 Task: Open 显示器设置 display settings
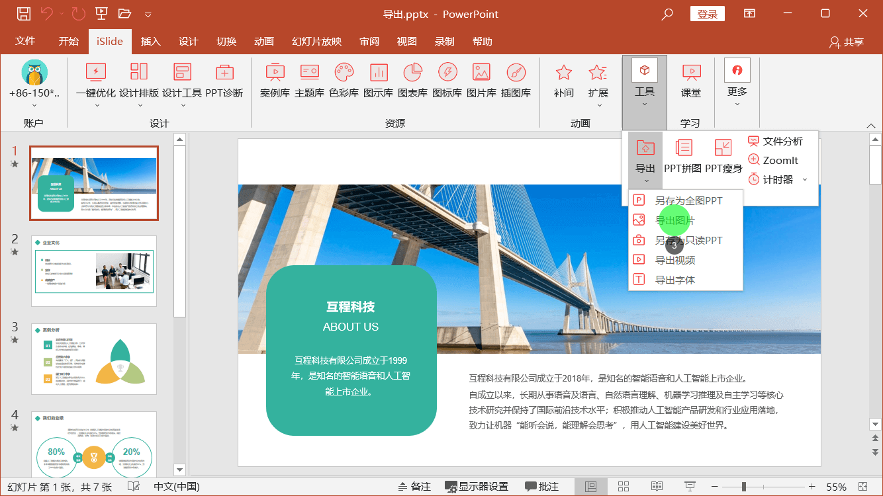pyautogui.click(x=477, y=487)
